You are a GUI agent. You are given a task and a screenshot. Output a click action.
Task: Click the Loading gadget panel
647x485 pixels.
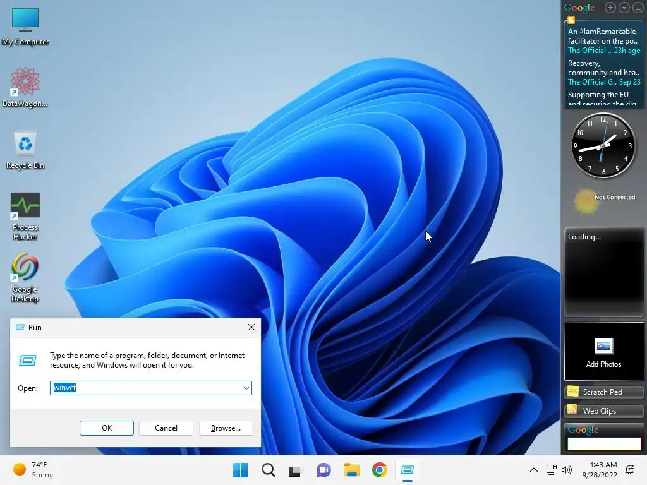[604, 272]
